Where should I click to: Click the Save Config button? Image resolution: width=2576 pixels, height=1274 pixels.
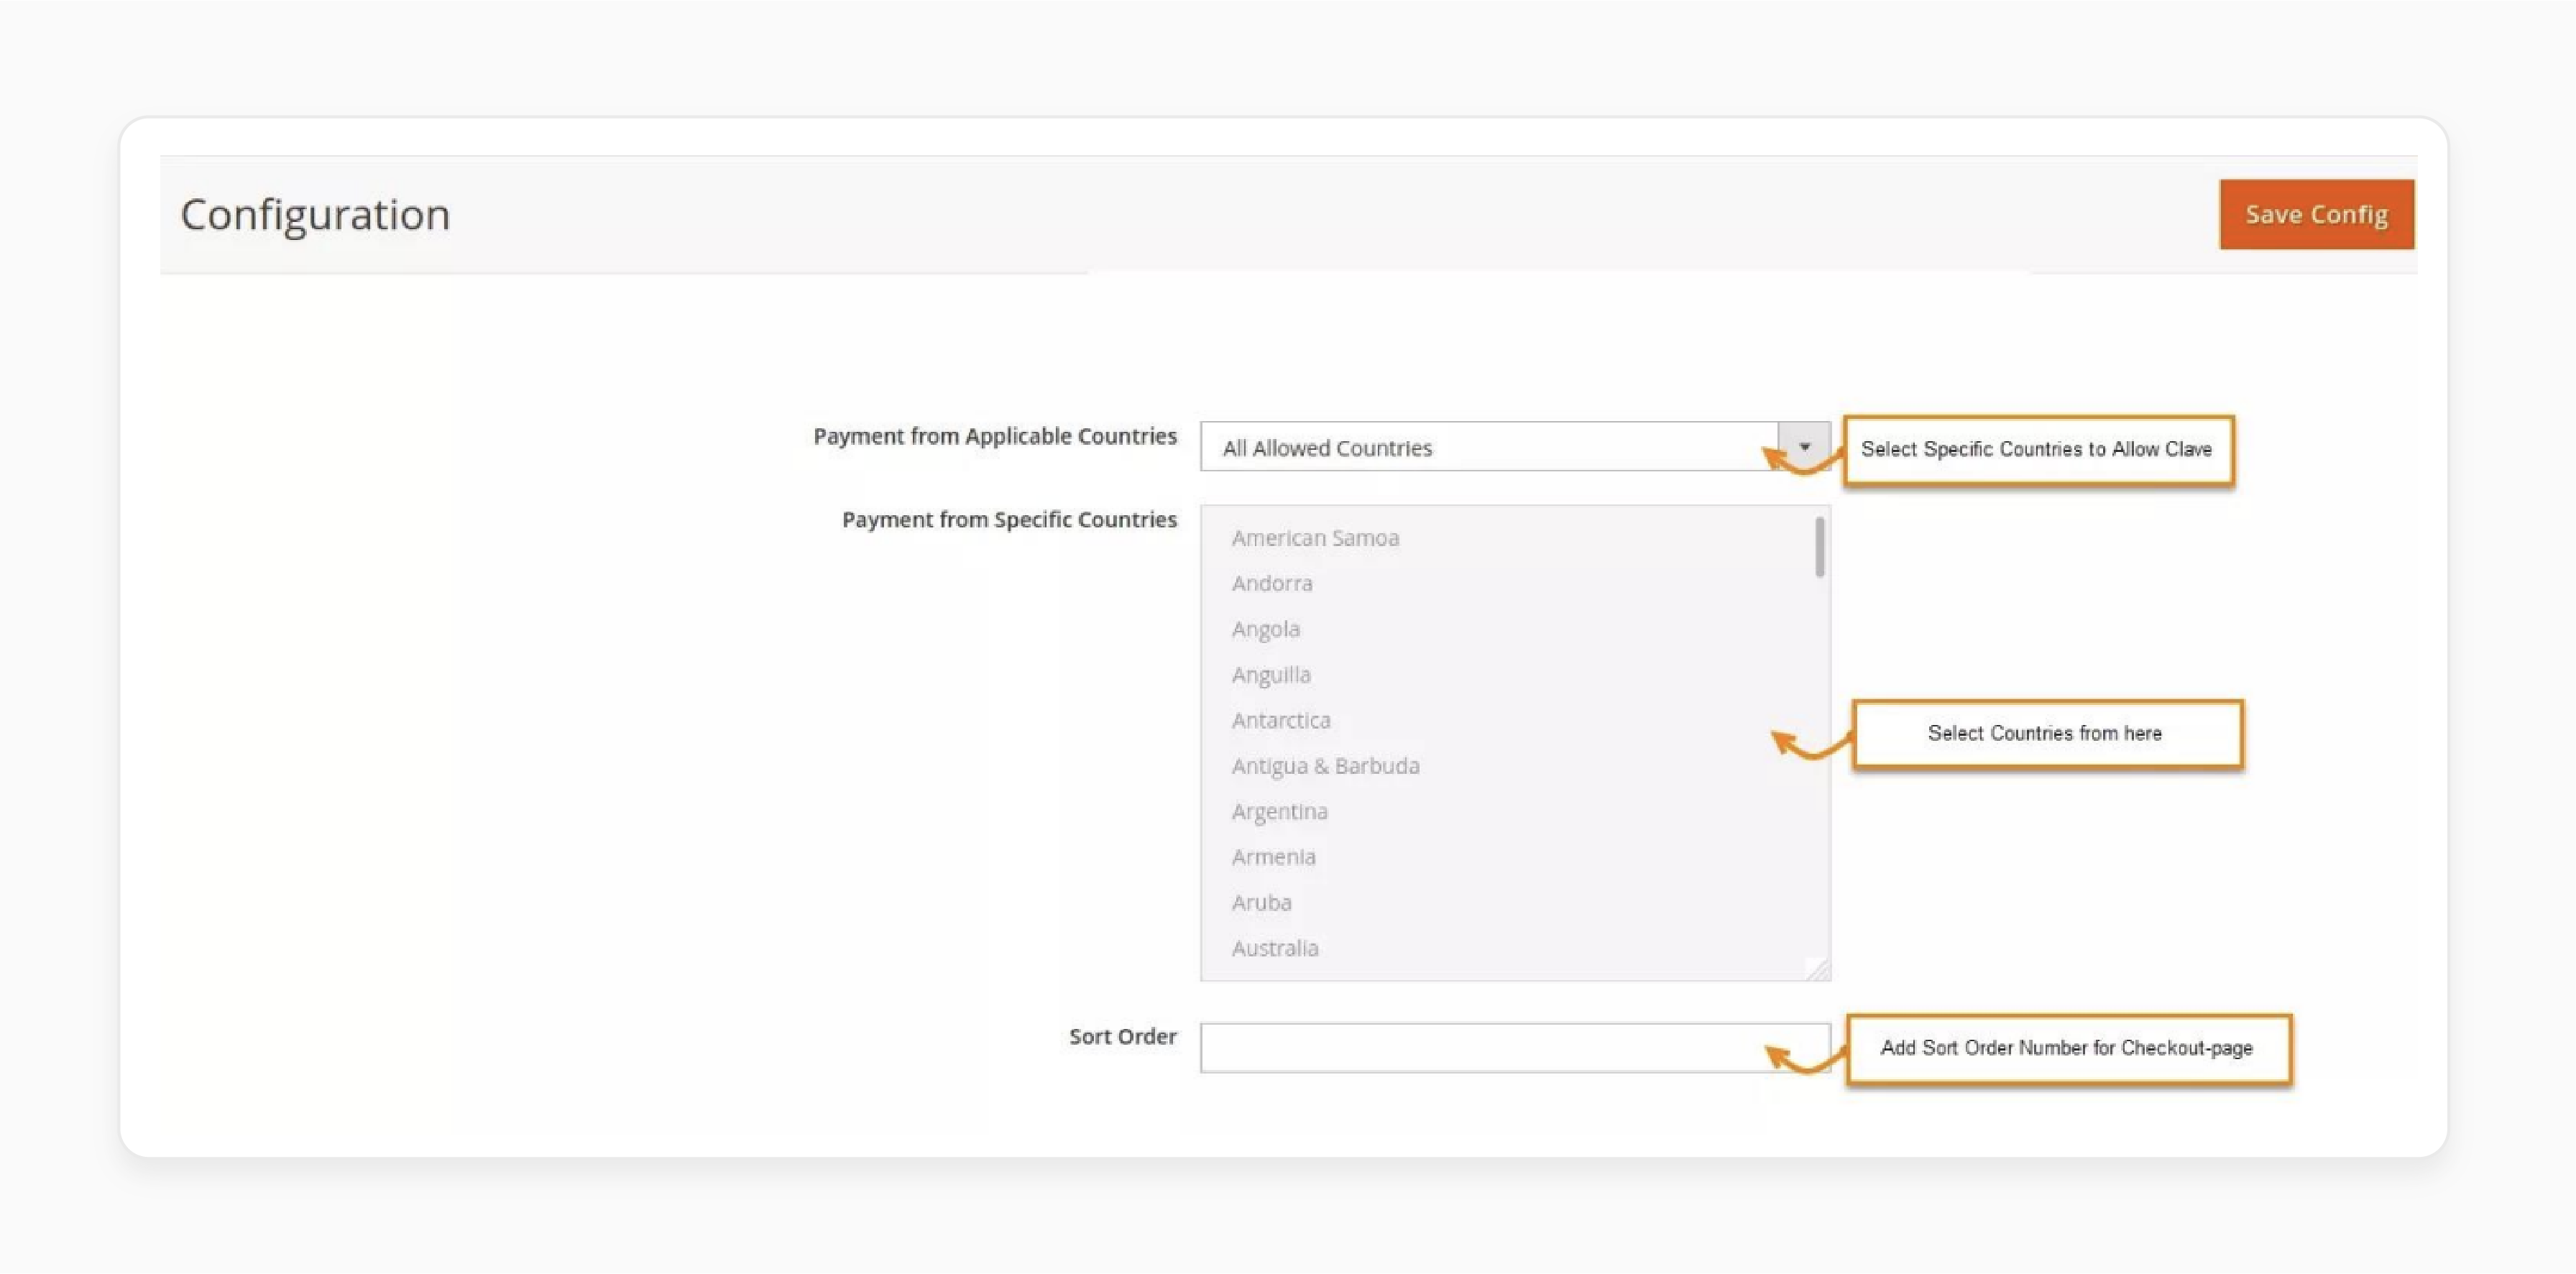point(2316,214)
